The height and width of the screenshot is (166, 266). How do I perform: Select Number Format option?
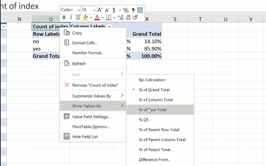[x=93, y=53]
